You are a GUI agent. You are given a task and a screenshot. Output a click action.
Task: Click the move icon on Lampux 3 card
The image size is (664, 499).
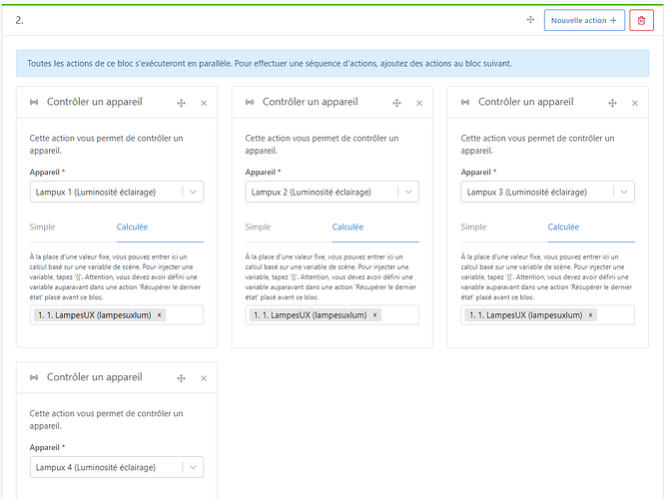pos(612,103)
